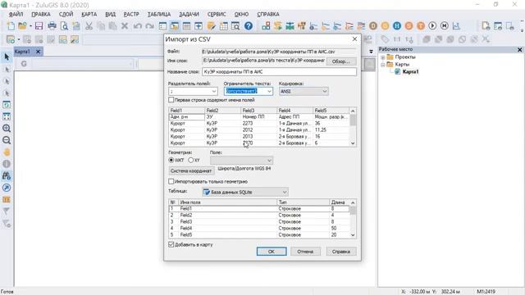Select the binoculars search tool
The image size is (525, 295).
pos(7,175)
